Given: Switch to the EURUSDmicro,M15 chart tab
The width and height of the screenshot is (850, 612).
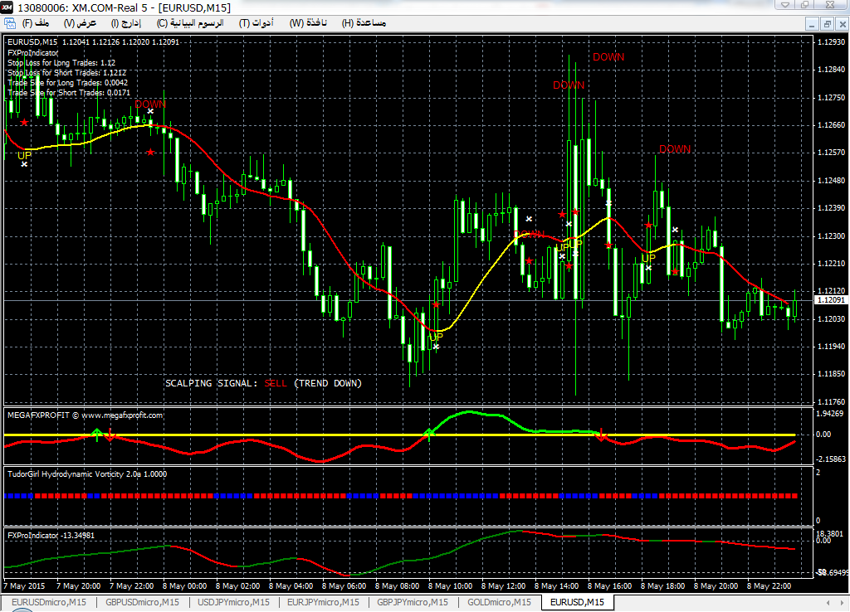Looking at the screenshot, I should tap(48, 602).
